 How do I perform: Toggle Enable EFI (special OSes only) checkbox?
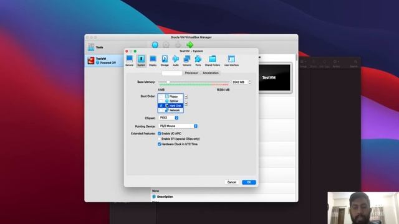(x=160, y=139)
